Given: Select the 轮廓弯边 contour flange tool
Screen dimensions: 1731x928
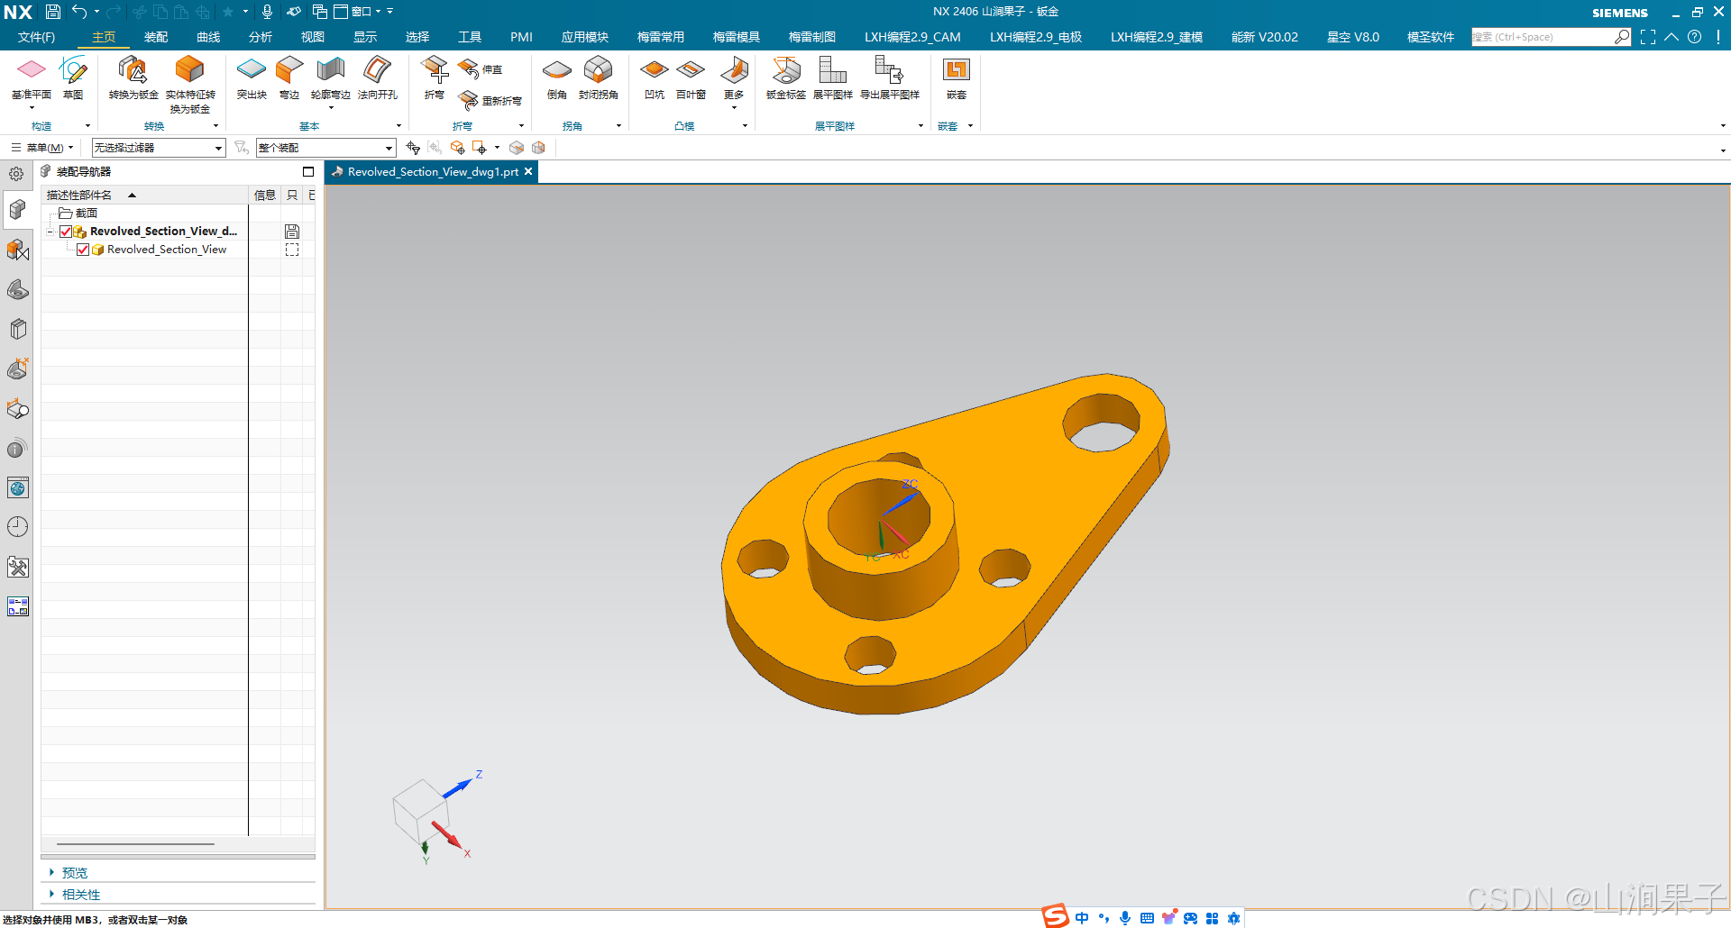Looking at the screenshot, I should tap(331, 77).
